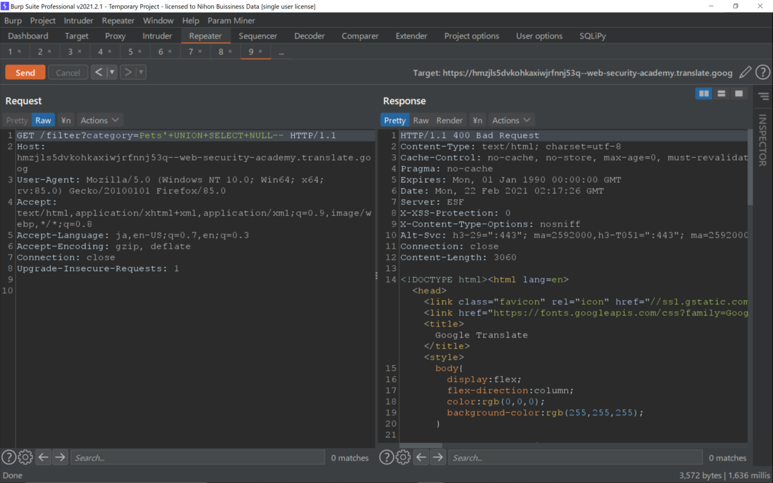This screenshot has height=483, width=773.
Task: Switch to the Proxy tab
Action: coord(115,36)
